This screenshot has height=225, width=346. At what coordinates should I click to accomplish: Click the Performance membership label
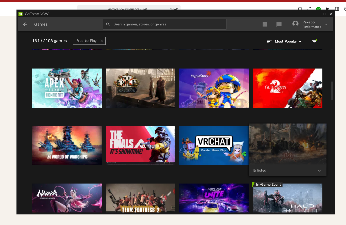[x=312, y=27]
